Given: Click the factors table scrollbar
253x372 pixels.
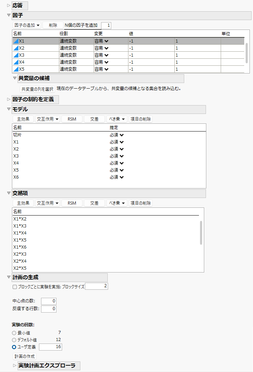Looking at the screenshot, I should point(247,53).
